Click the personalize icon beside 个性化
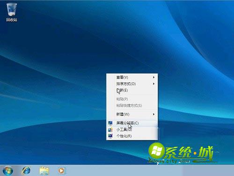 (x=110, y=136)
